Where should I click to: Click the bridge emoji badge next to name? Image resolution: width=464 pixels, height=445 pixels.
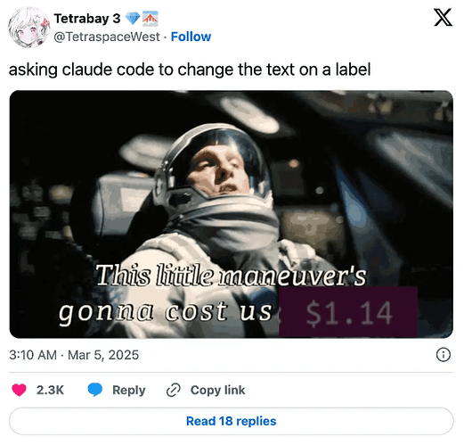click(x=151, y=19)
